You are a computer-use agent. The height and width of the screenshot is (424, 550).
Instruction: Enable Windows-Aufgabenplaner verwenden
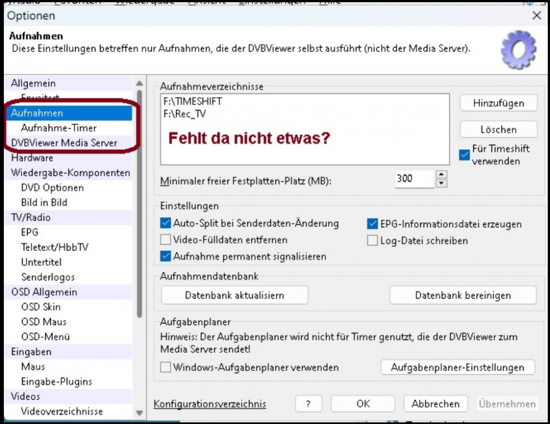pyautogui.click(x=165, y=367)
